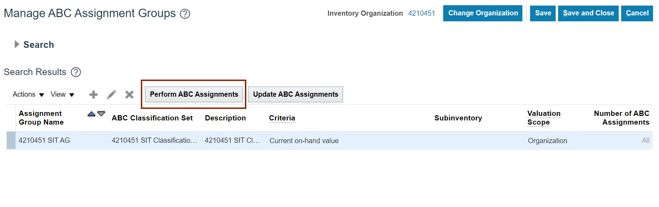Screen dimensions: 659x207
Task: Open help icon beside page title
Action: click(x=185, y=14)
